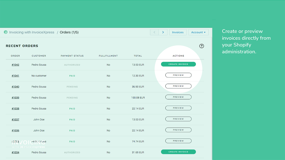
Task: Open the Invoices page button
Action: tap(178, 32)
